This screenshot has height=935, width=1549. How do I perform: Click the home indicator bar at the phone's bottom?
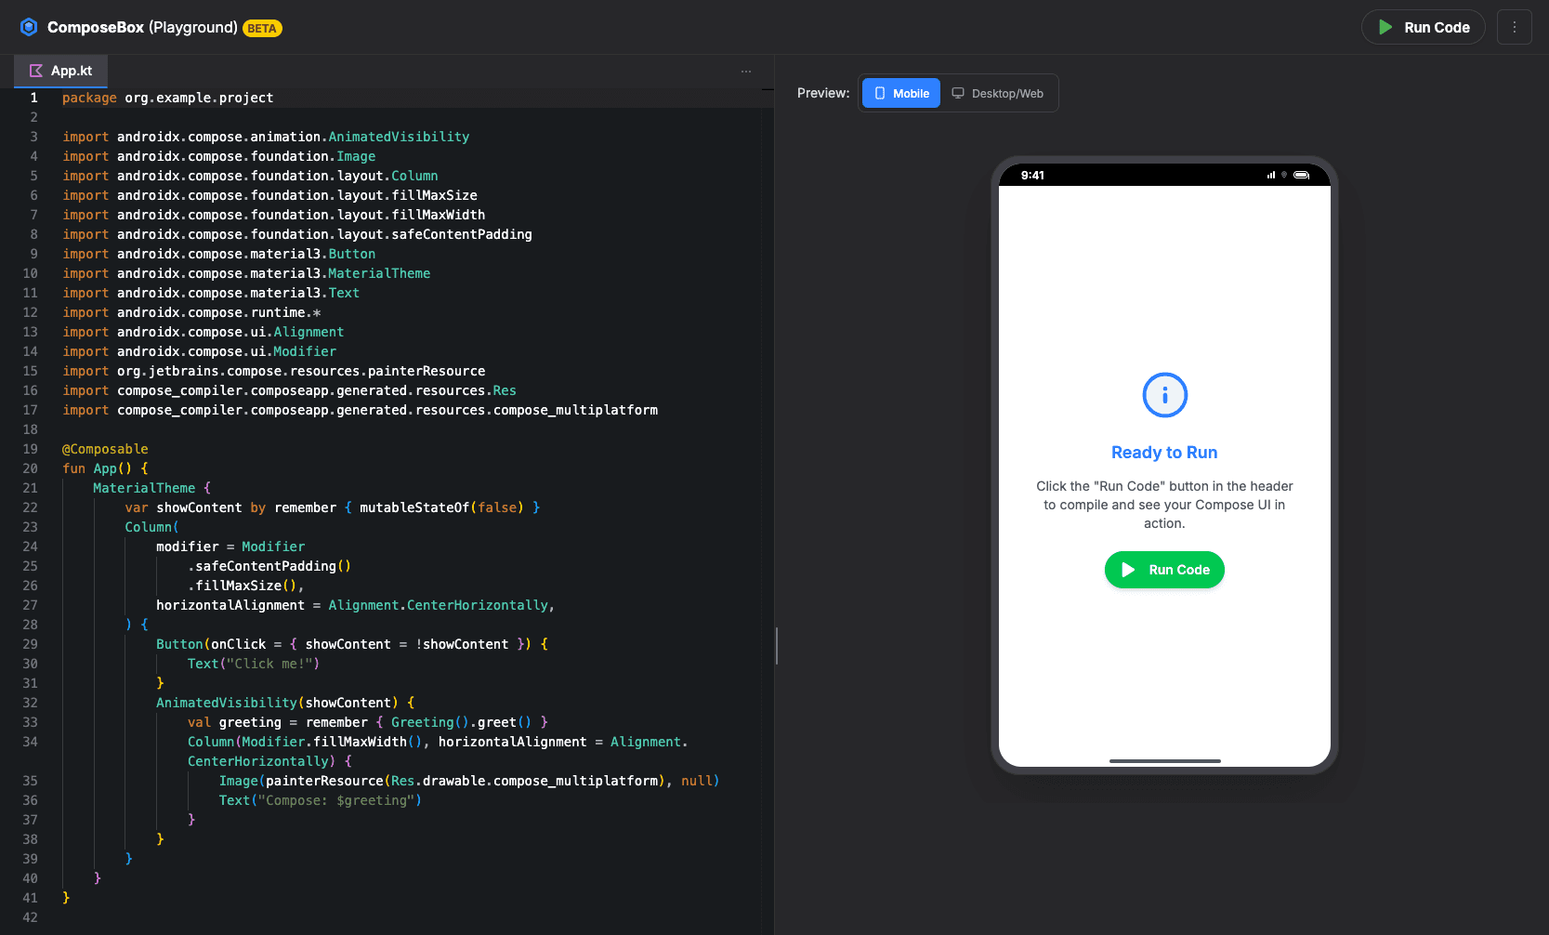point(1164,761)
